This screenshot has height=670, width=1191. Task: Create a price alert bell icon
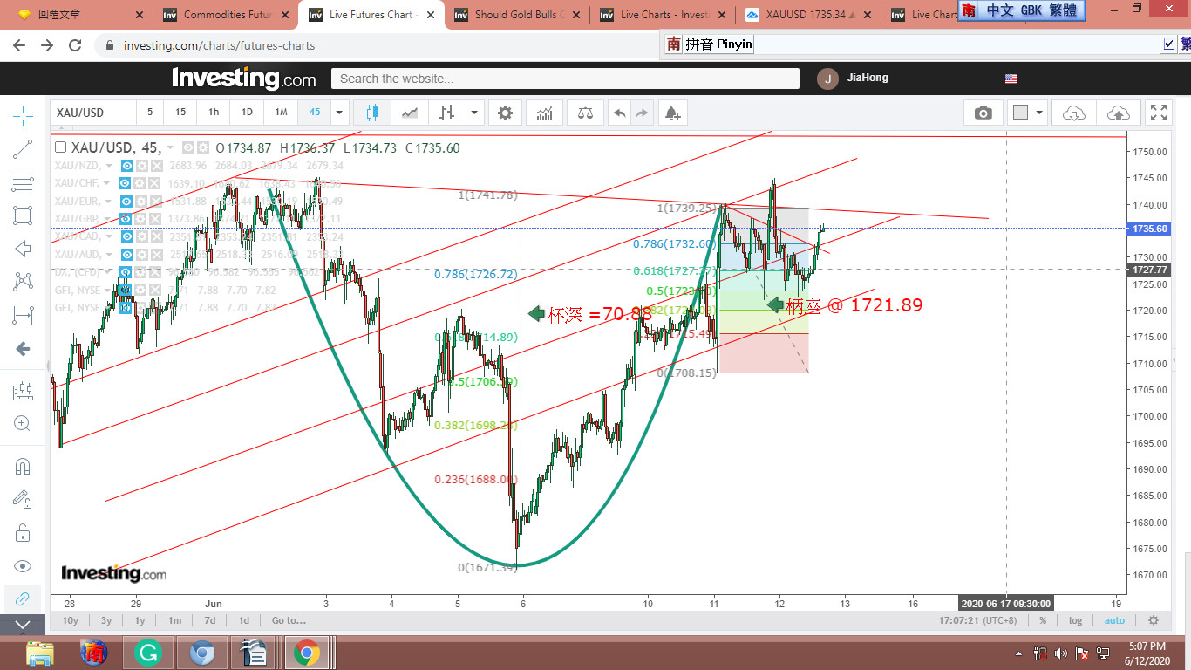(x=672, y=113)
